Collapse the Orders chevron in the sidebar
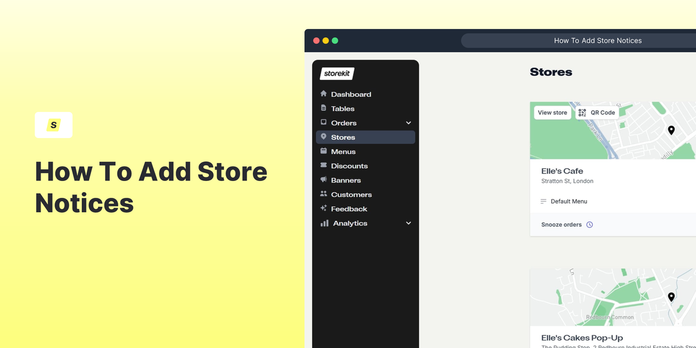 click(x=408, y=122)
